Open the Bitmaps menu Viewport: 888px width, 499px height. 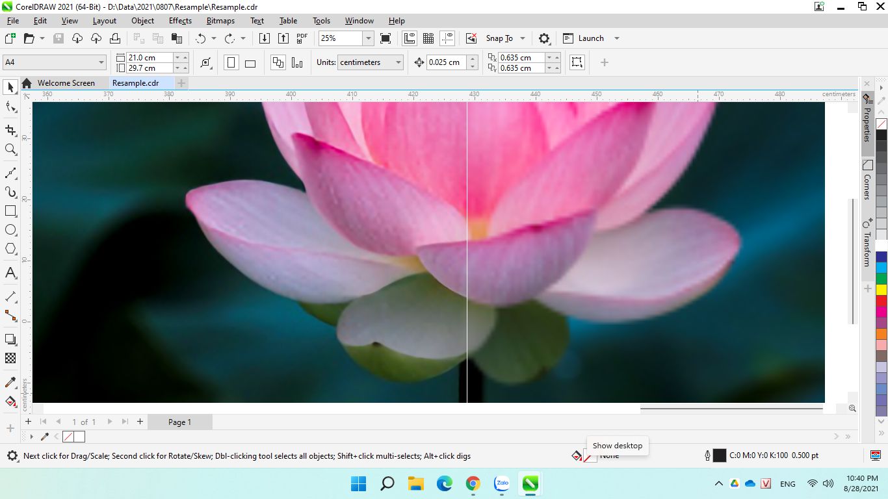[220, 21]
